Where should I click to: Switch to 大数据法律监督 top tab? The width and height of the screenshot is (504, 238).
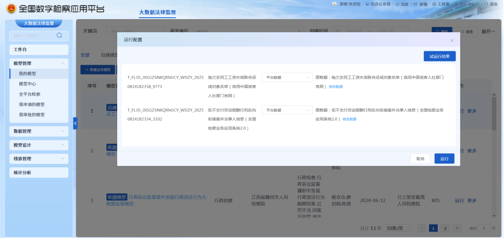point(157,12)
